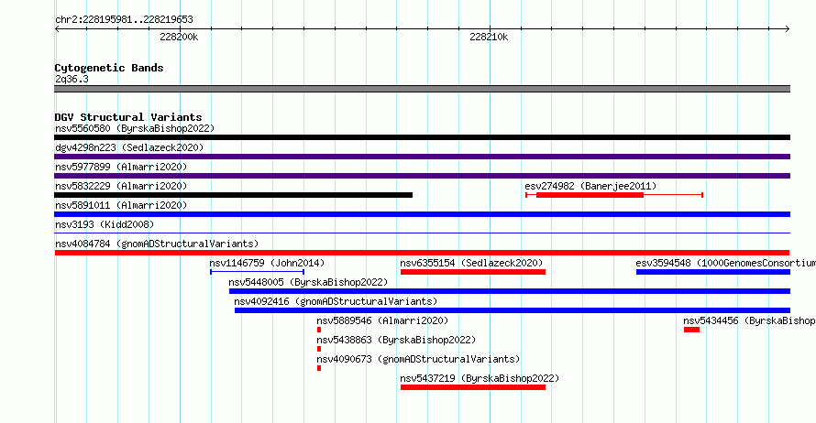Click the blue nsv4092416 variant bar
The width and height of the screenshot is (816, 423).
(513, 310)
